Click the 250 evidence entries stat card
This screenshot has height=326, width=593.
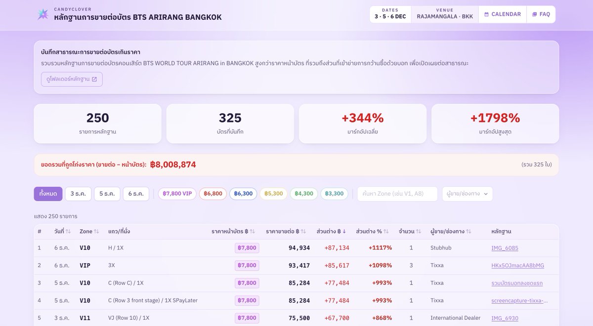97,123
